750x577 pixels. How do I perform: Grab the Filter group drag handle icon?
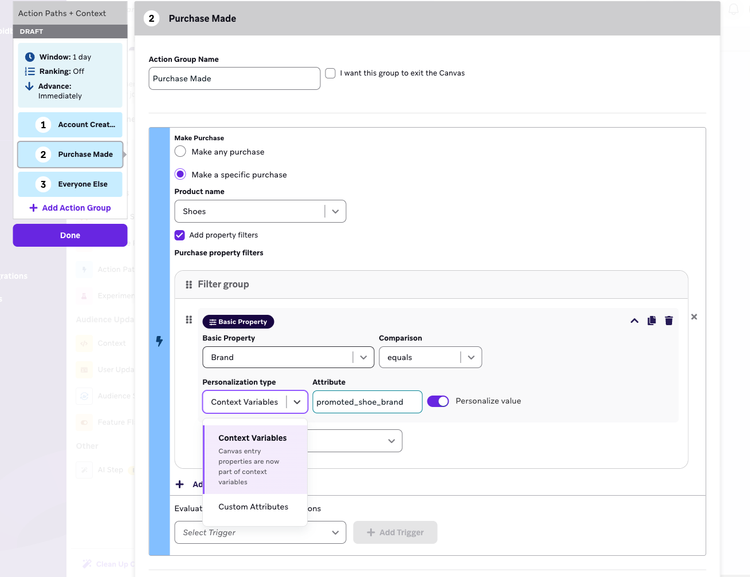[x=189, y=284]
